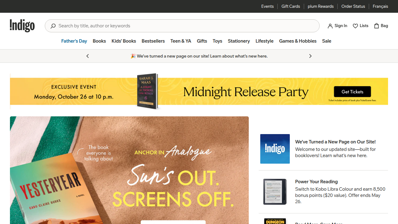The height and width of the screenshot is (224, 398).
Task: Open Gift Cards link
Action: (x=291, y=6)
